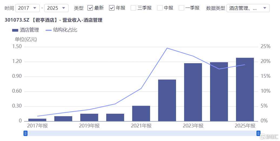Enable the 一季报 checkbox
Screen dimensions: 280x141
(x=181, y=8)
